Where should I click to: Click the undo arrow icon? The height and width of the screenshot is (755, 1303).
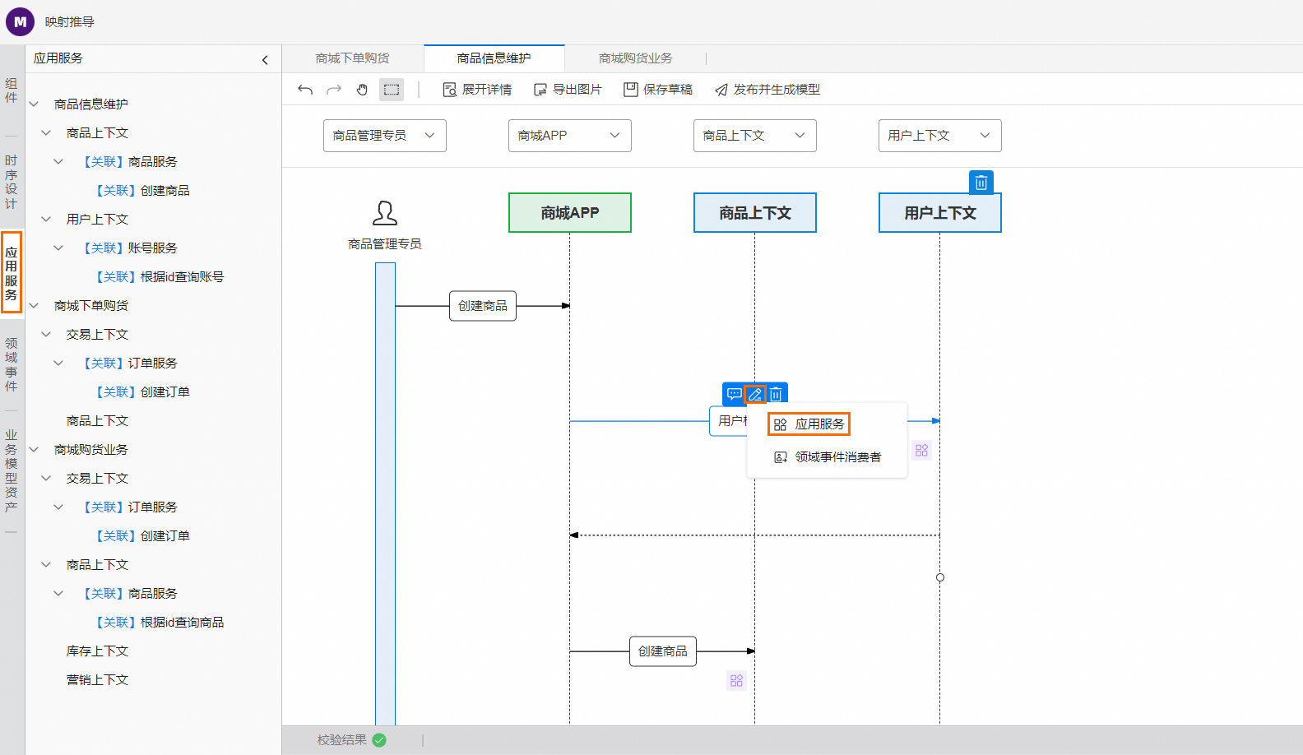(305, 90)
